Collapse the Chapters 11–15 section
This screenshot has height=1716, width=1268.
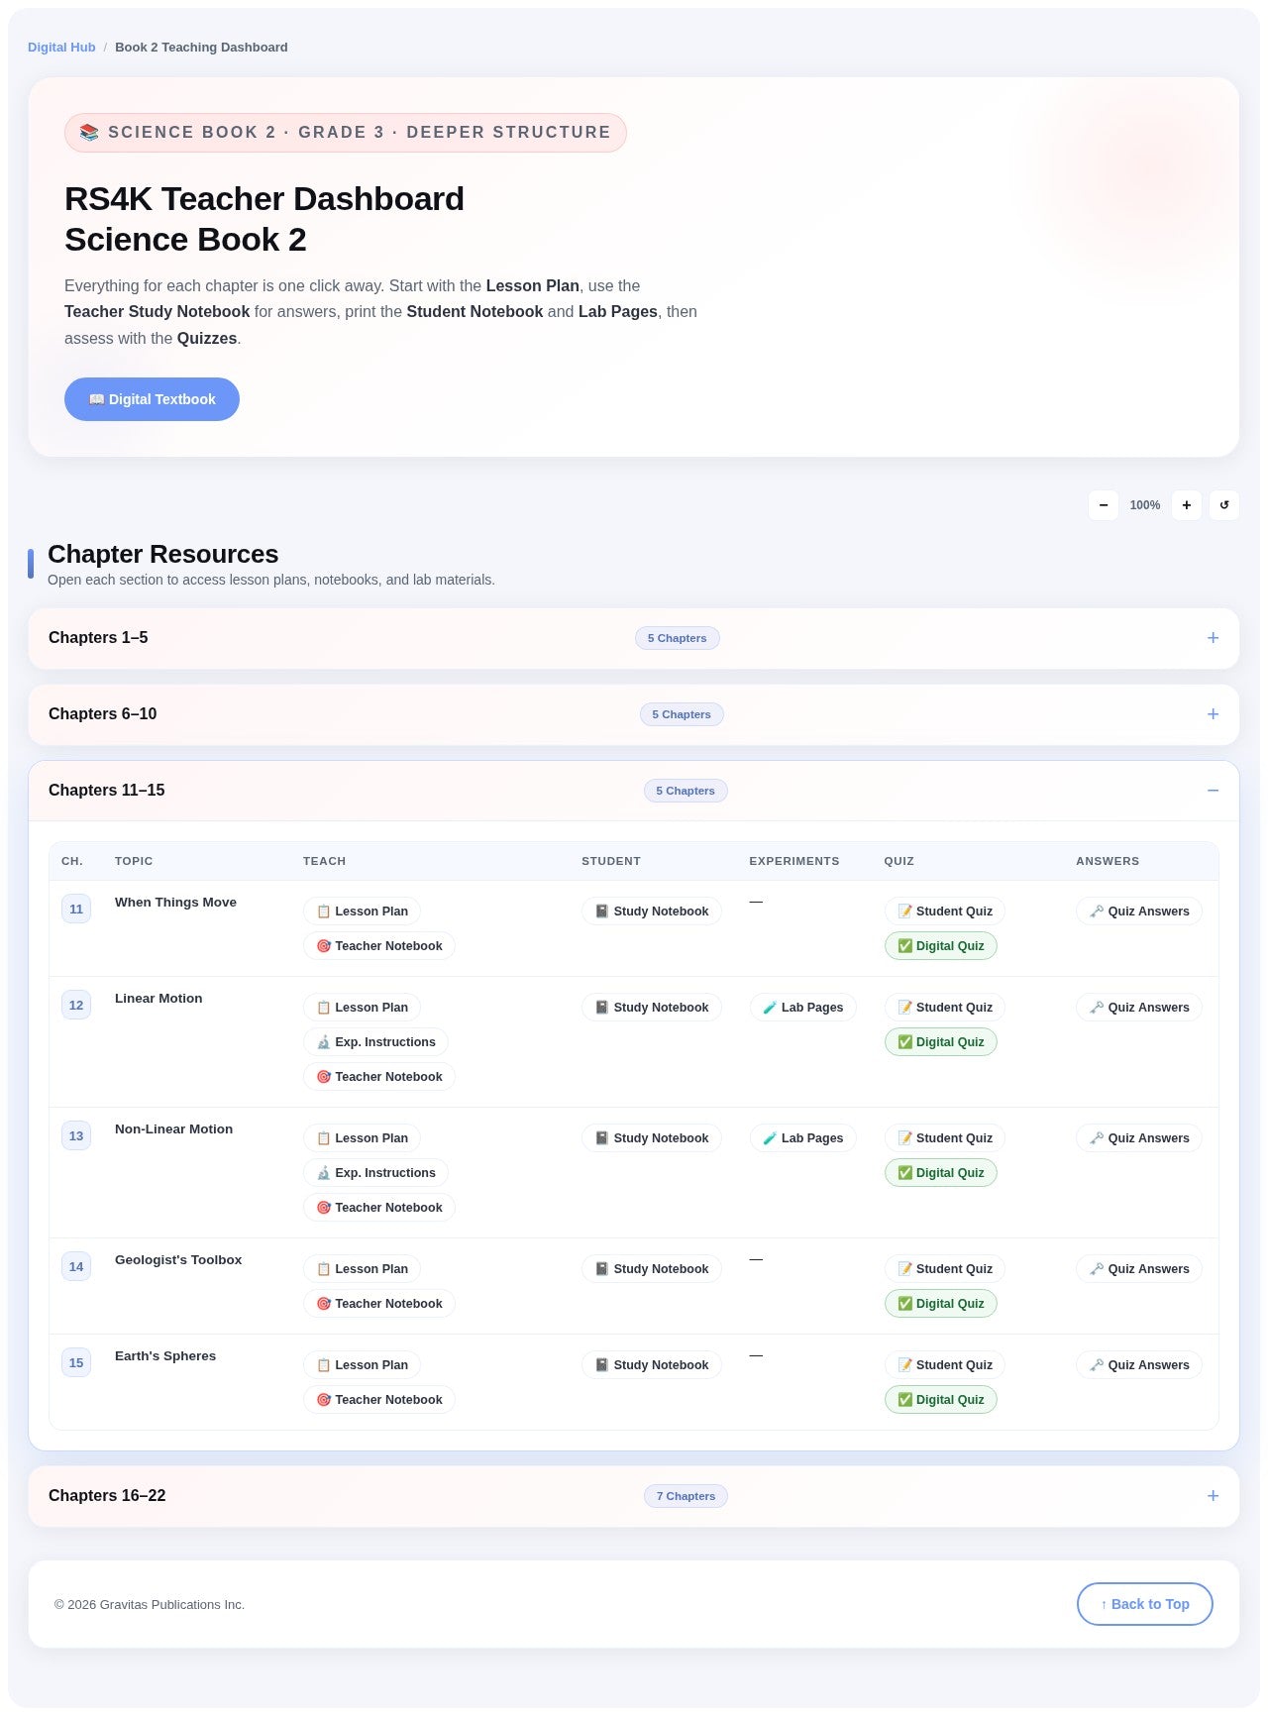[x=634, y=791]
